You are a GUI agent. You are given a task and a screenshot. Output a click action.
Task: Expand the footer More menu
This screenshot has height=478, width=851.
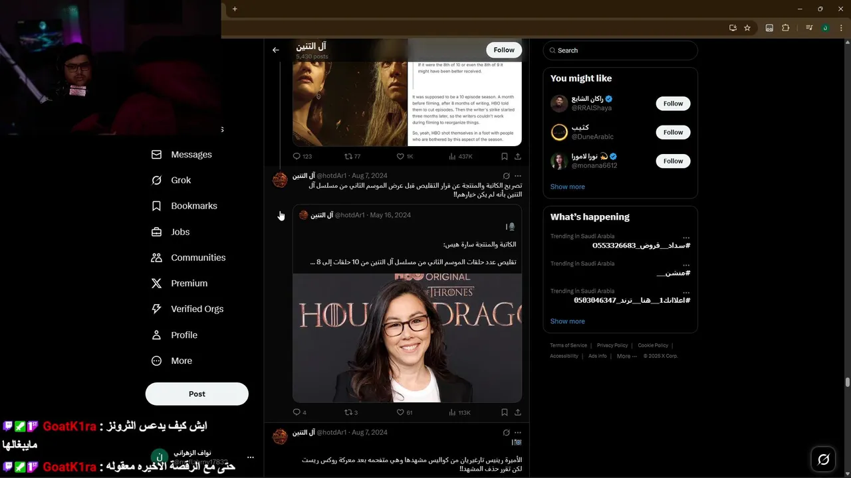[x=626, y=356]
